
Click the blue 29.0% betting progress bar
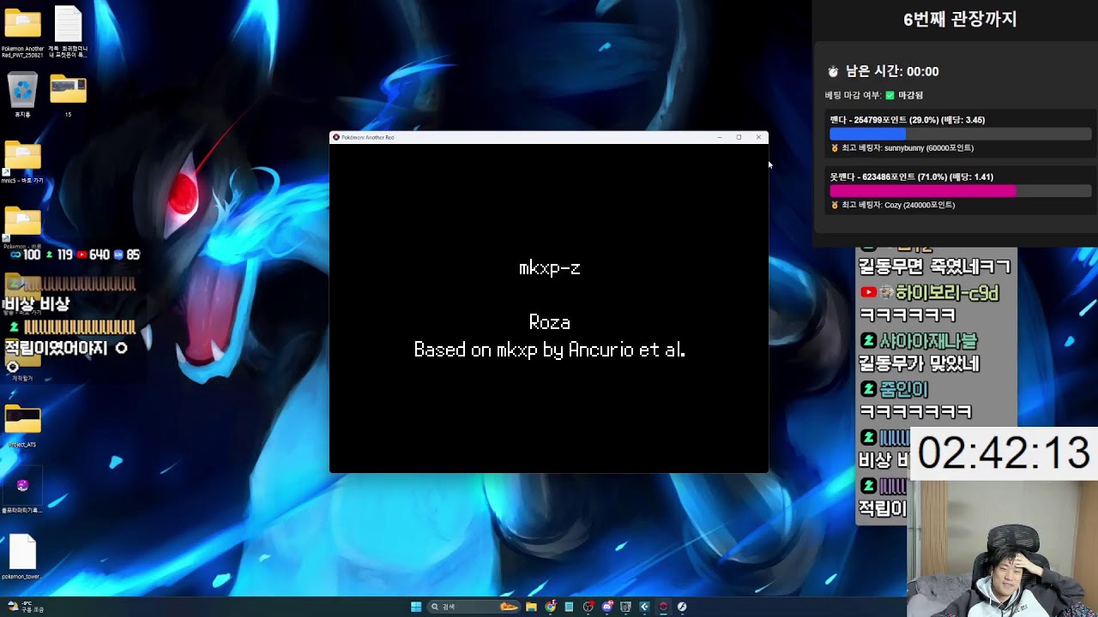click(867, 135)
